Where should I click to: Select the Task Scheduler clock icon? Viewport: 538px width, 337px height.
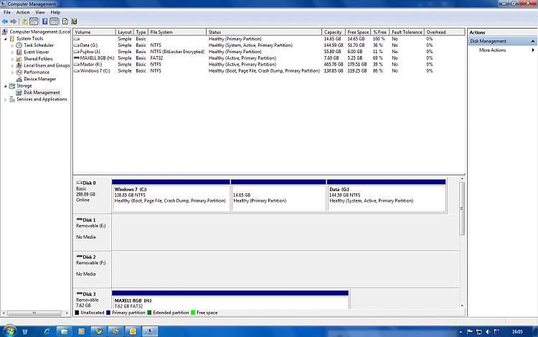(x=19, y=45)
